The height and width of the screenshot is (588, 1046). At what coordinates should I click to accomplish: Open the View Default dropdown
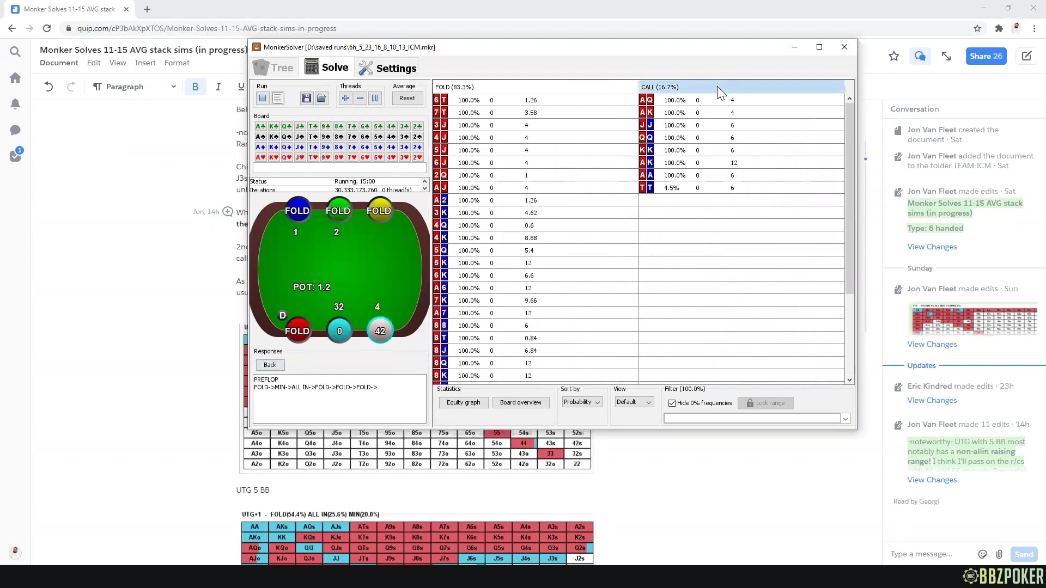pyautogui.click(x=633, y=402)
